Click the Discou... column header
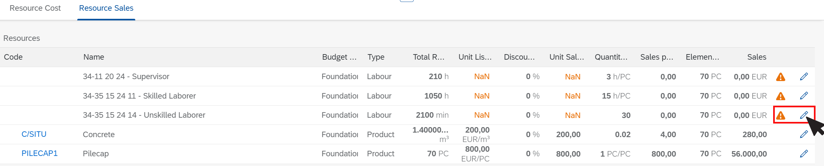This screenshot has height=166, width=824. [x=519, y=57]
